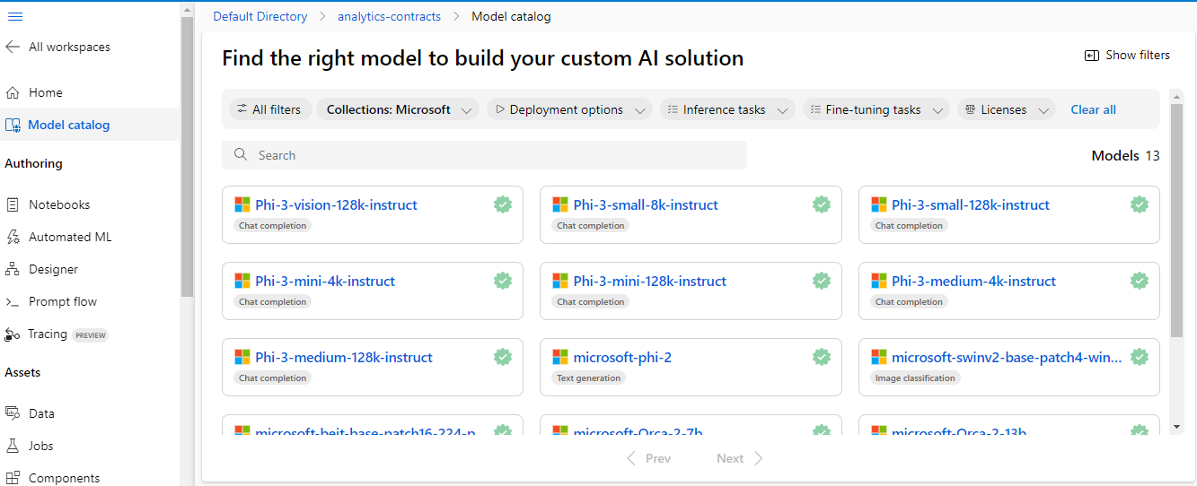Click the Notebooks icon in sidebar
Screen dimensions: 1197x486
(x=13, y=204)
